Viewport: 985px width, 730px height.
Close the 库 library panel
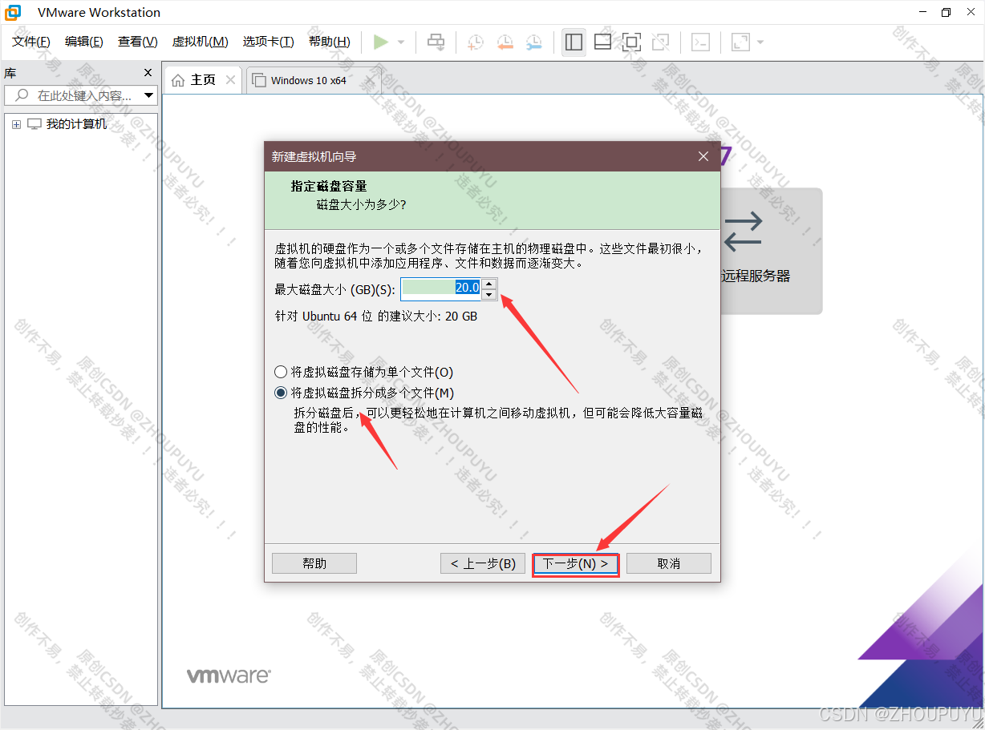(x=148, y=73)
